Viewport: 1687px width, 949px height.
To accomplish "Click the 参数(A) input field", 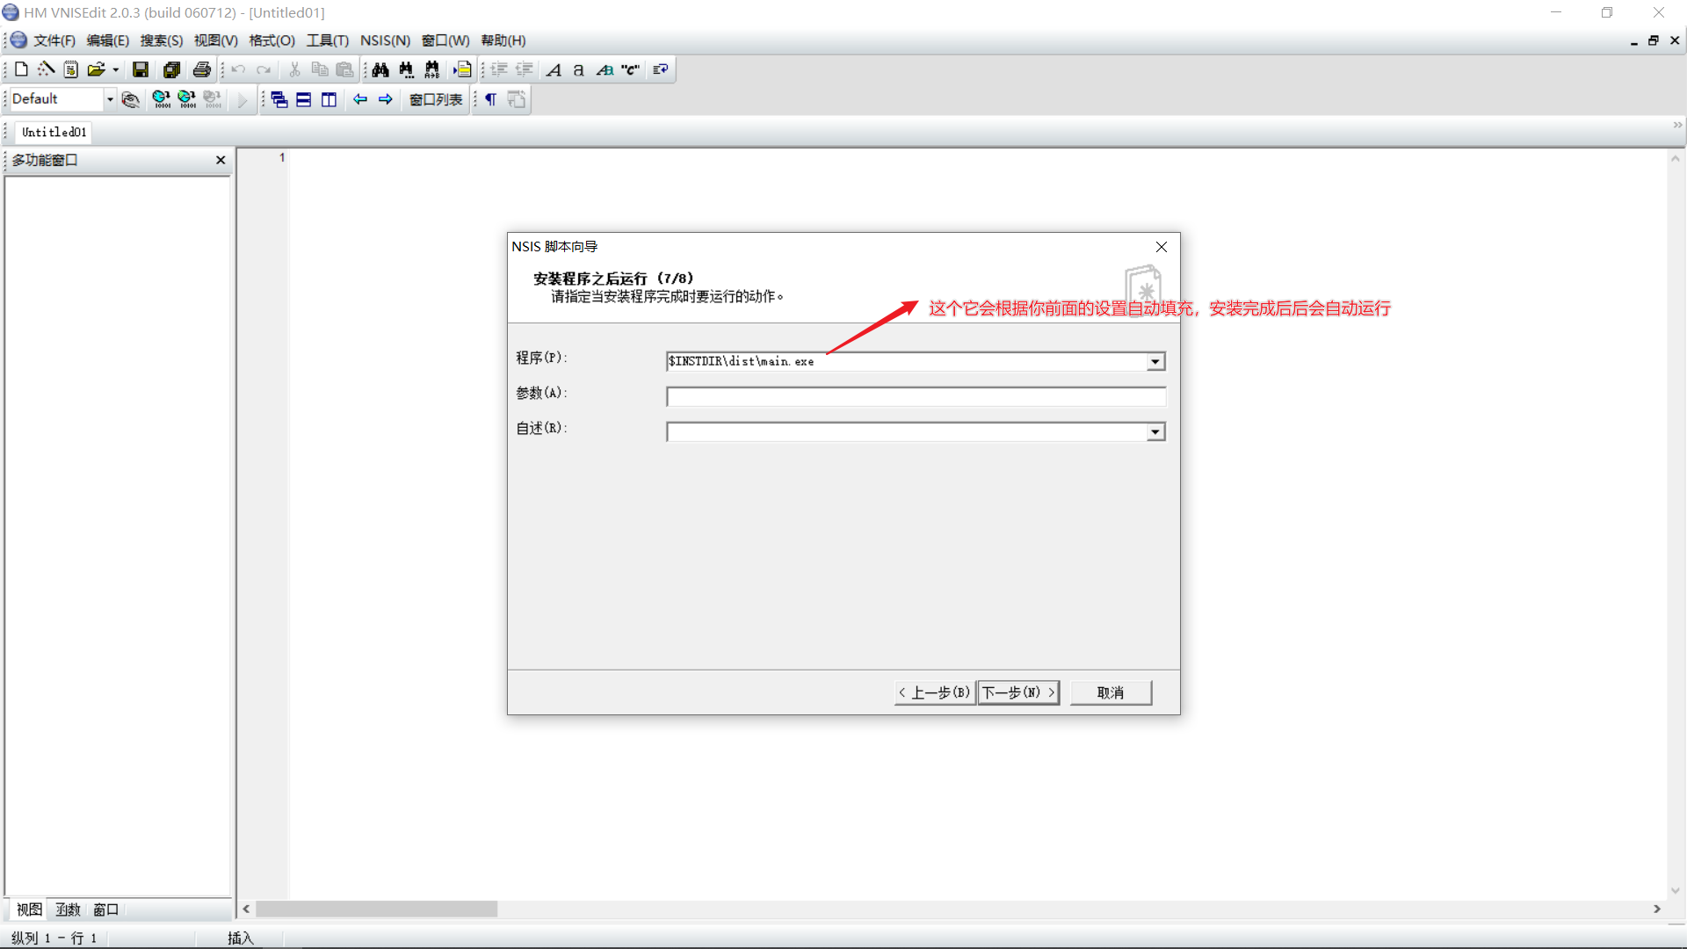I will coord(916,396).
